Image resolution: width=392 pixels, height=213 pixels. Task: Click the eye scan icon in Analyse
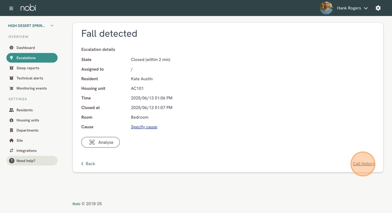tap(92, 142)
